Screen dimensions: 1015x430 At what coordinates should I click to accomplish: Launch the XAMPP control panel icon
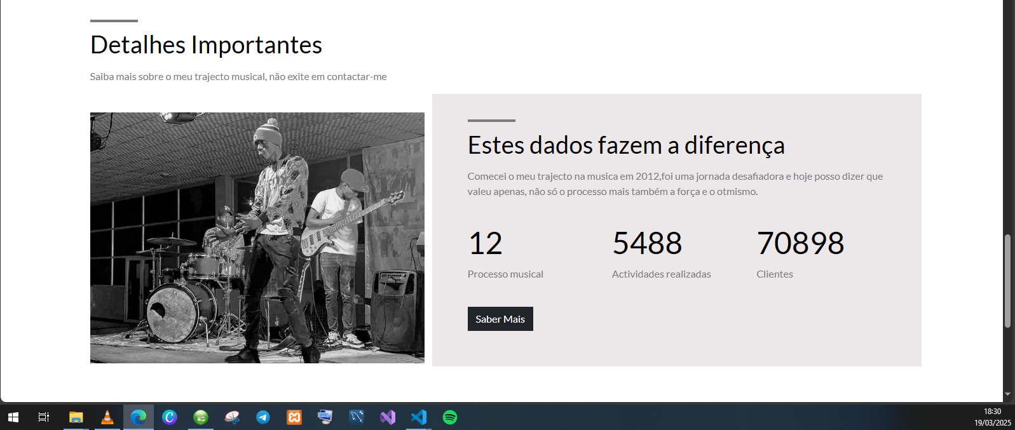tap(294, 417)
